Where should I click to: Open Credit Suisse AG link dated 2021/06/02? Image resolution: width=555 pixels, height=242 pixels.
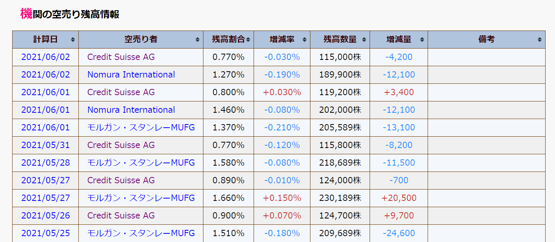coord(121,57)
